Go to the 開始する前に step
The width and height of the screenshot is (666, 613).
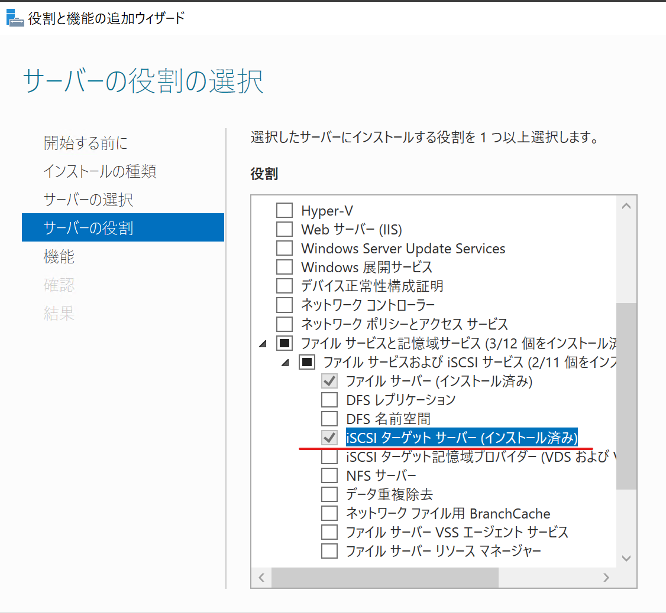[x=85, y=143]
